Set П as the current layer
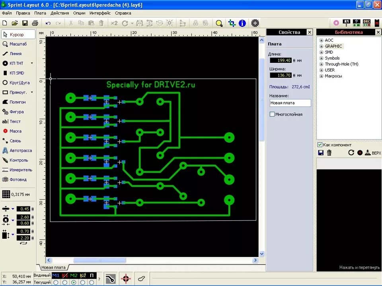 tap(92, 282)
